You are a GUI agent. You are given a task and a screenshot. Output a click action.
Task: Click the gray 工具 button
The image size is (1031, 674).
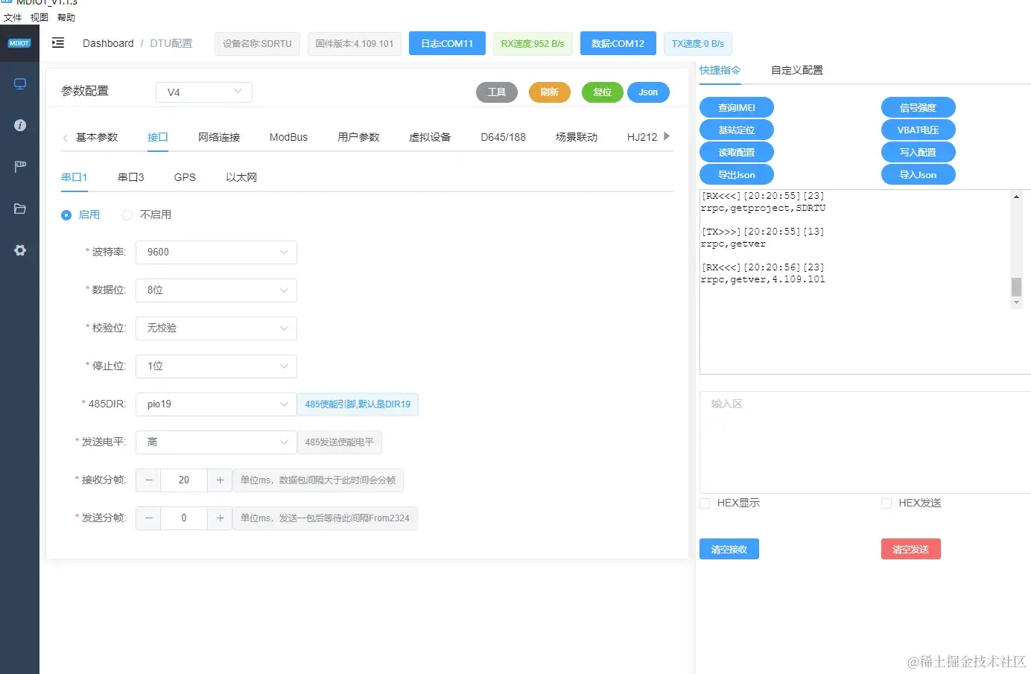pyautogui.click(x=497, y=92)
